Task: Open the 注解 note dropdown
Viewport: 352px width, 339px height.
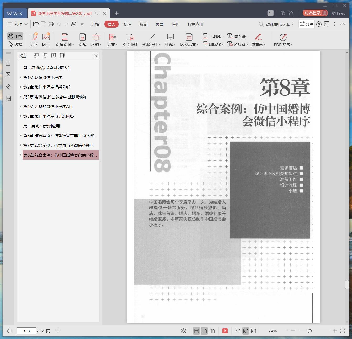Action: click(170, 40)
